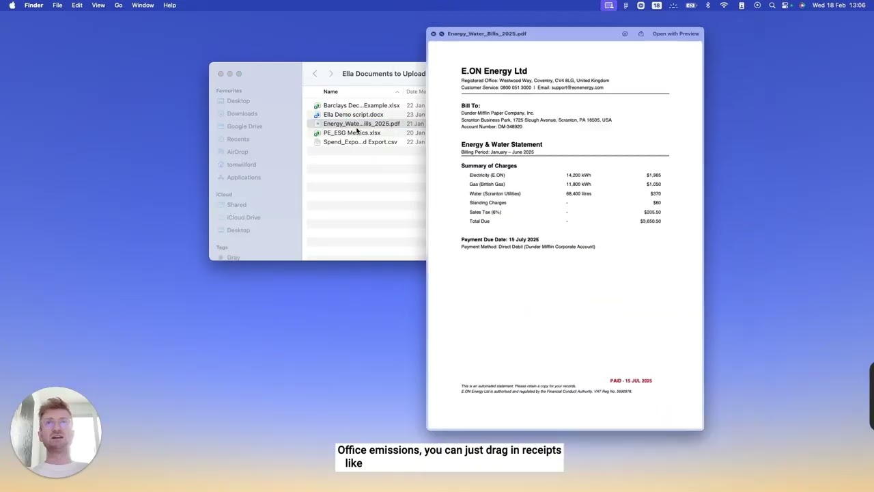Click the share icon in Quick Look
This screenshot has width=874, height=492.
pyautogui.click(x=640, y=33)
